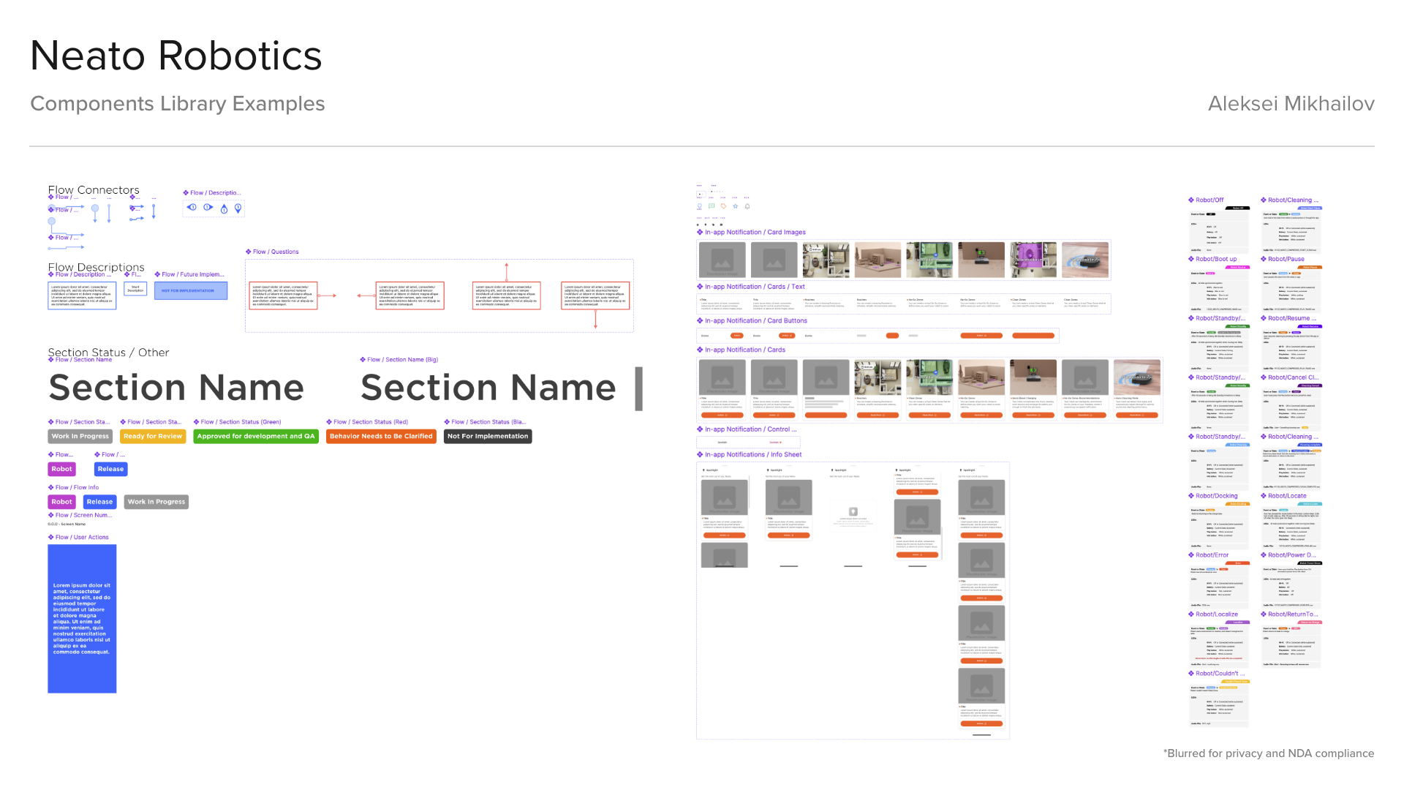The image size is (1404, 790).
Task: Click the first gray placeholder in Card Images
Action: tap(722, 260)
